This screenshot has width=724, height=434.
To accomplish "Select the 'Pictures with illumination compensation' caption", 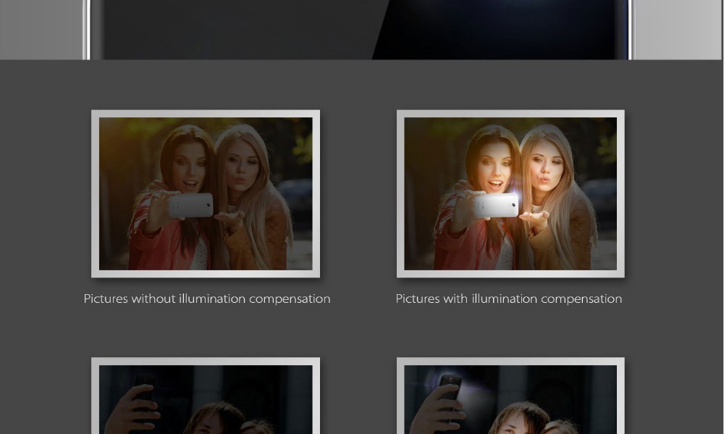I will coord(509,299).
